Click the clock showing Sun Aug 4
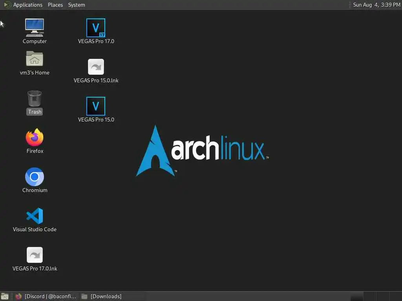The width and height of the screenshot is (402, 301). (376, 5)
